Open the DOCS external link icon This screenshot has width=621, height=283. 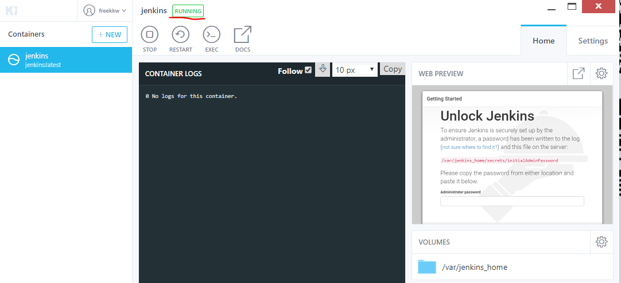click(x=242, y=34)
